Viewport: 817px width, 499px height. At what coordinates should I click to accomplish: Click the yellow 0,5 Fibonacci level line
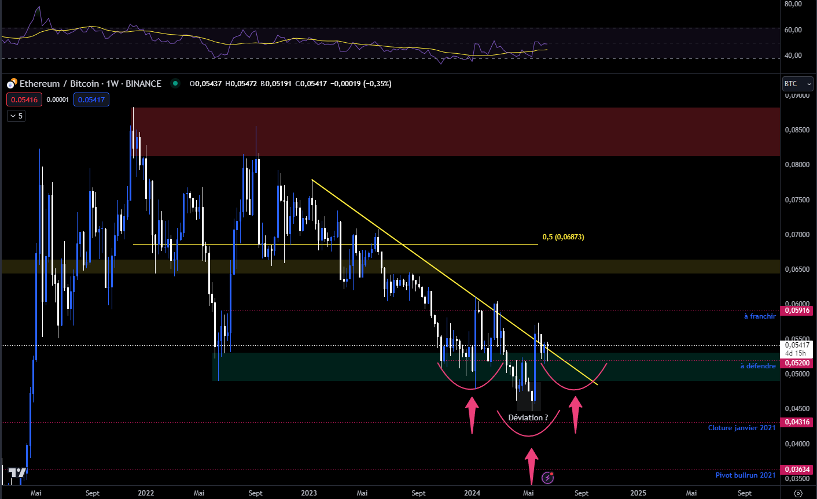(x=347, y=244)
